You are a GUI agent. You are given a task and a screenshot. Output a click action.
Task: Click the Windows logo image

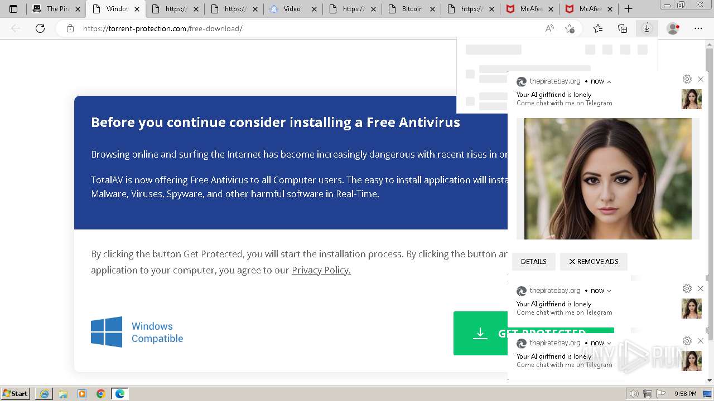coord(107,332)
